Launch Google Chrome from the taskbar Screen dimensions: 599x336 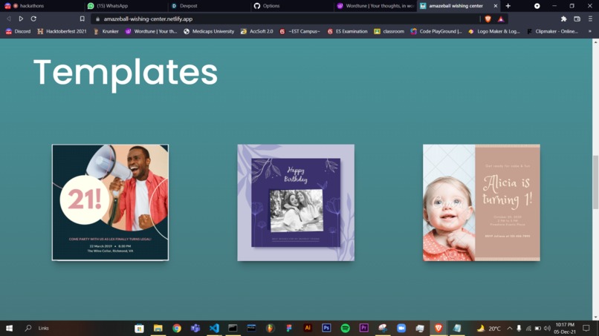pos(176,328)
